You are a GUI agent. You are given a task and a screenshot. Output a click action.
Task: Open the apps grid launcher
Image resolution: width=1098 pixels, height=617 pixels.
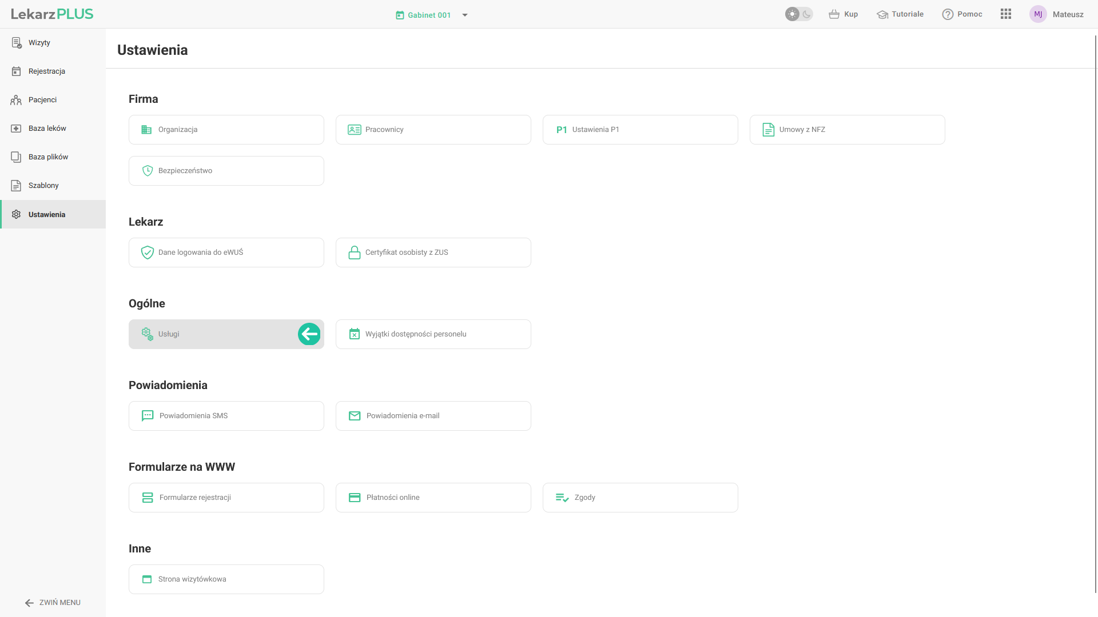point(1006,14)
